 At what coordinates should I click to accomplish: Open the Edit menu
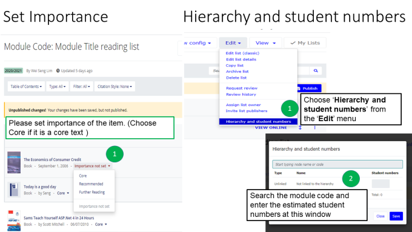(x=233, y=43)
